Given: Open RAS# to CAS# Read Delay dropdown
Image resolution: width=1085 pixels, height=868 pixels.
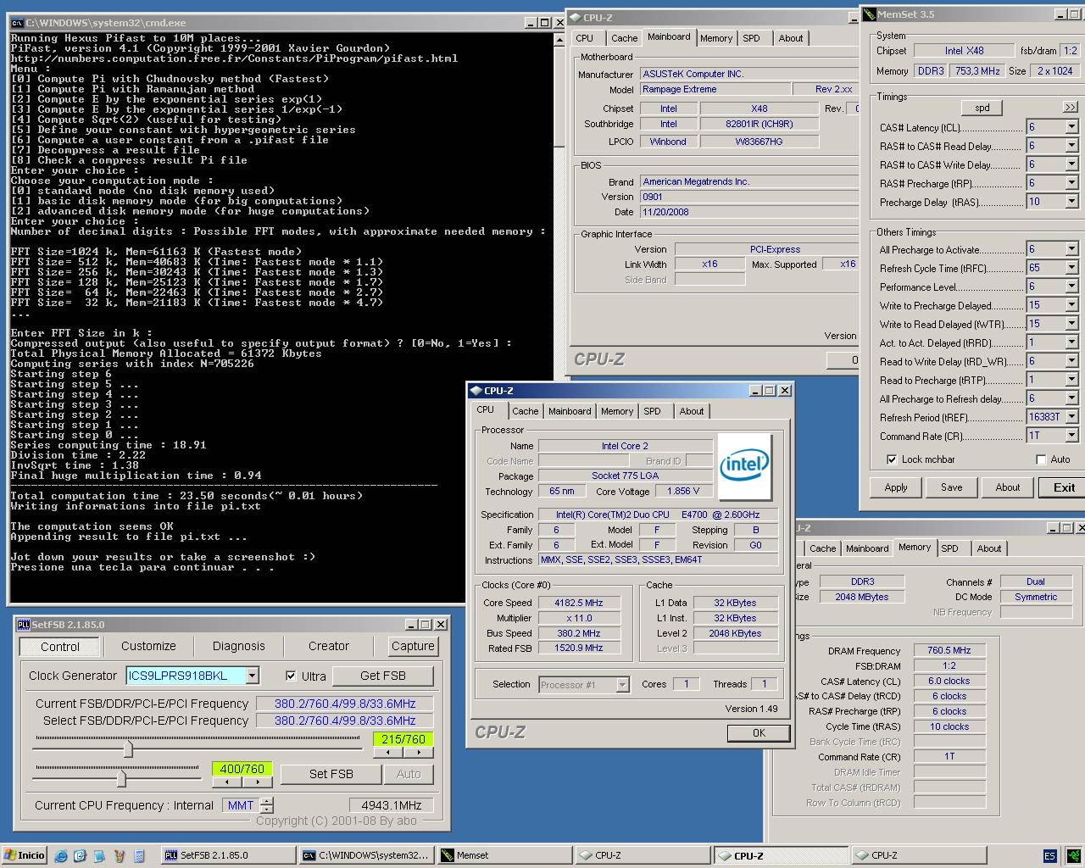Looking at the screenshot, I should 1072,146.
